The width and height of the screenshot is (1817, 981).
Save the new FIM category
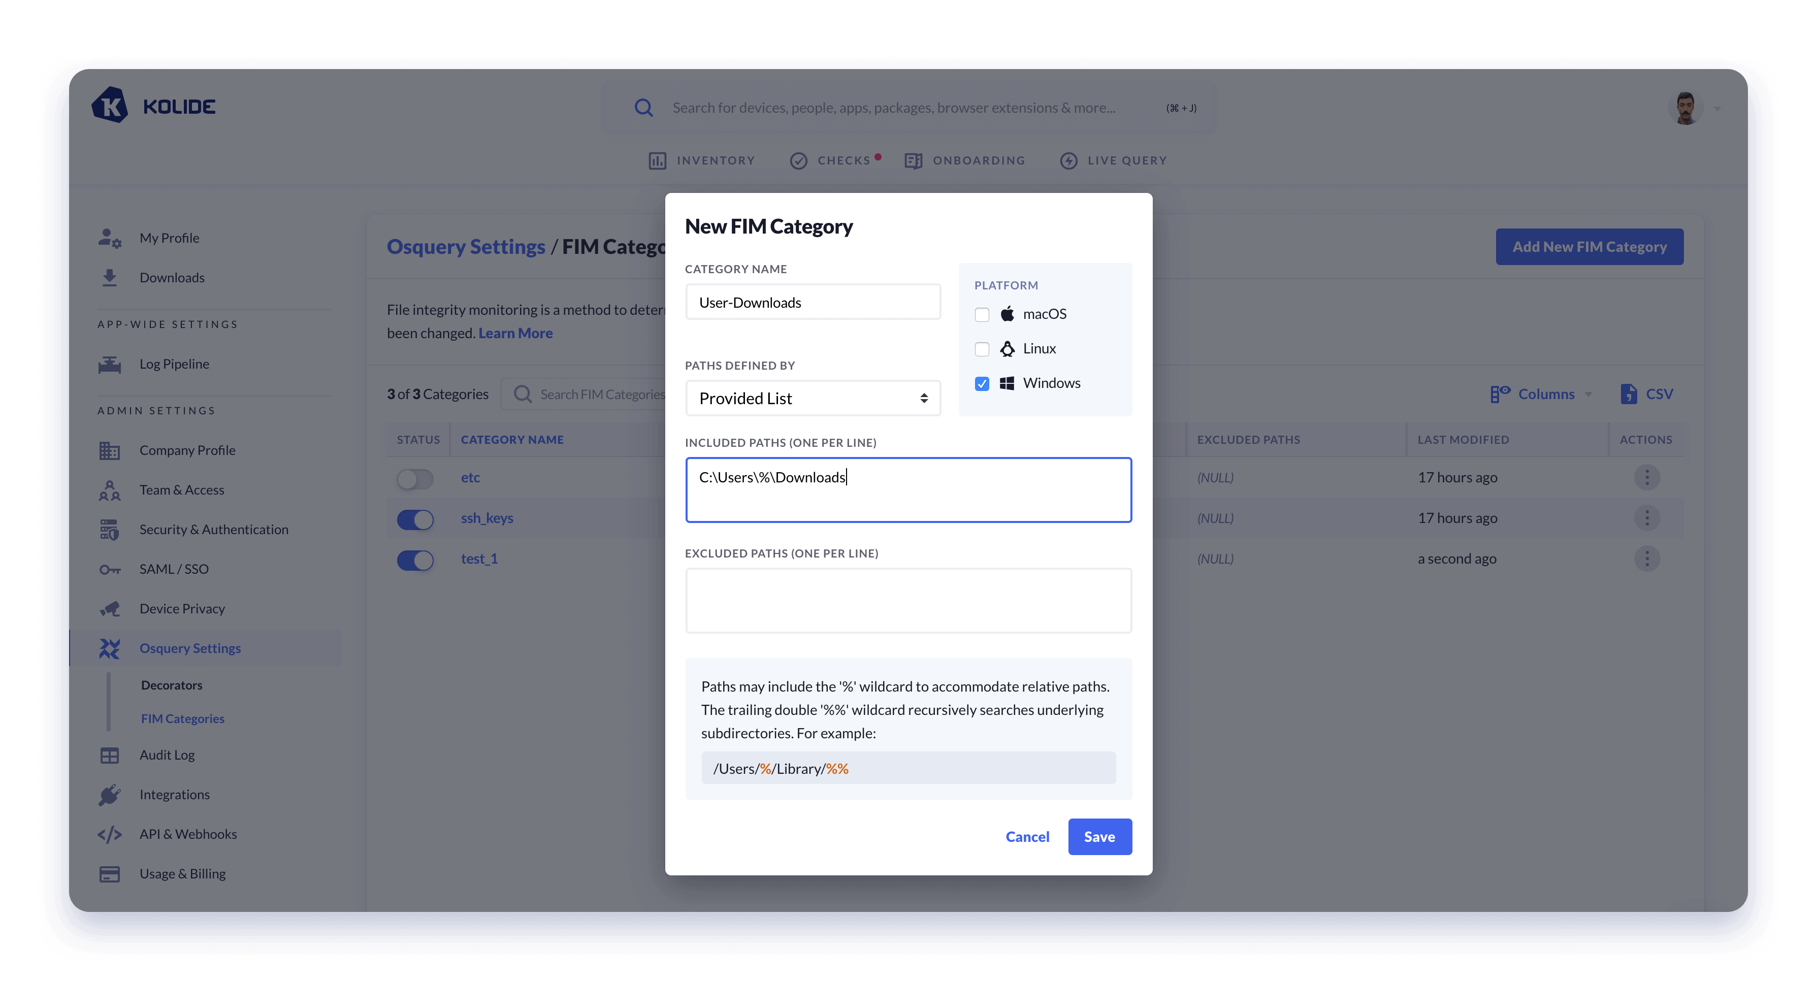coord(1099,836)
